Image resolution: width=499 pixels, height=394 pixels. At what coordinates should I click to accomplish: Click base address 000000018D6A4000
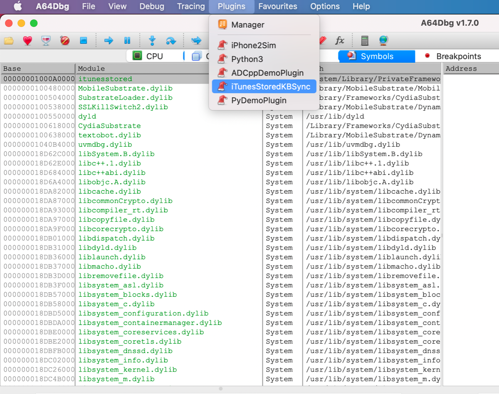[x=39, y=182]
